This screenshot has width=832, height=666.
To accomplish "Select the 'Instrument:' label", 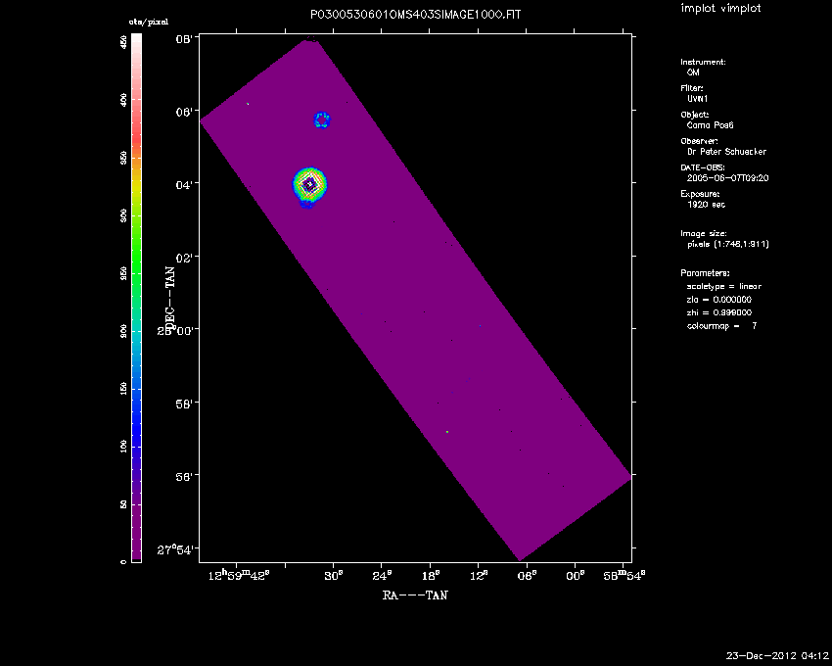I will (703, 62).
